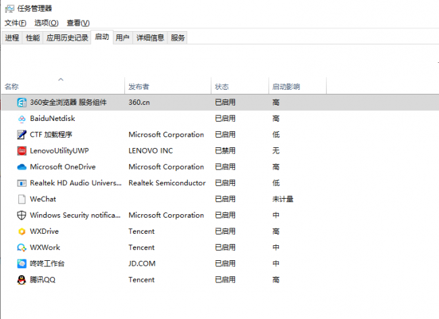Click the 无 impact of LenovoUtilityUWP
Image resolution: width=439 pixels, height=319 pixels.
276,151
